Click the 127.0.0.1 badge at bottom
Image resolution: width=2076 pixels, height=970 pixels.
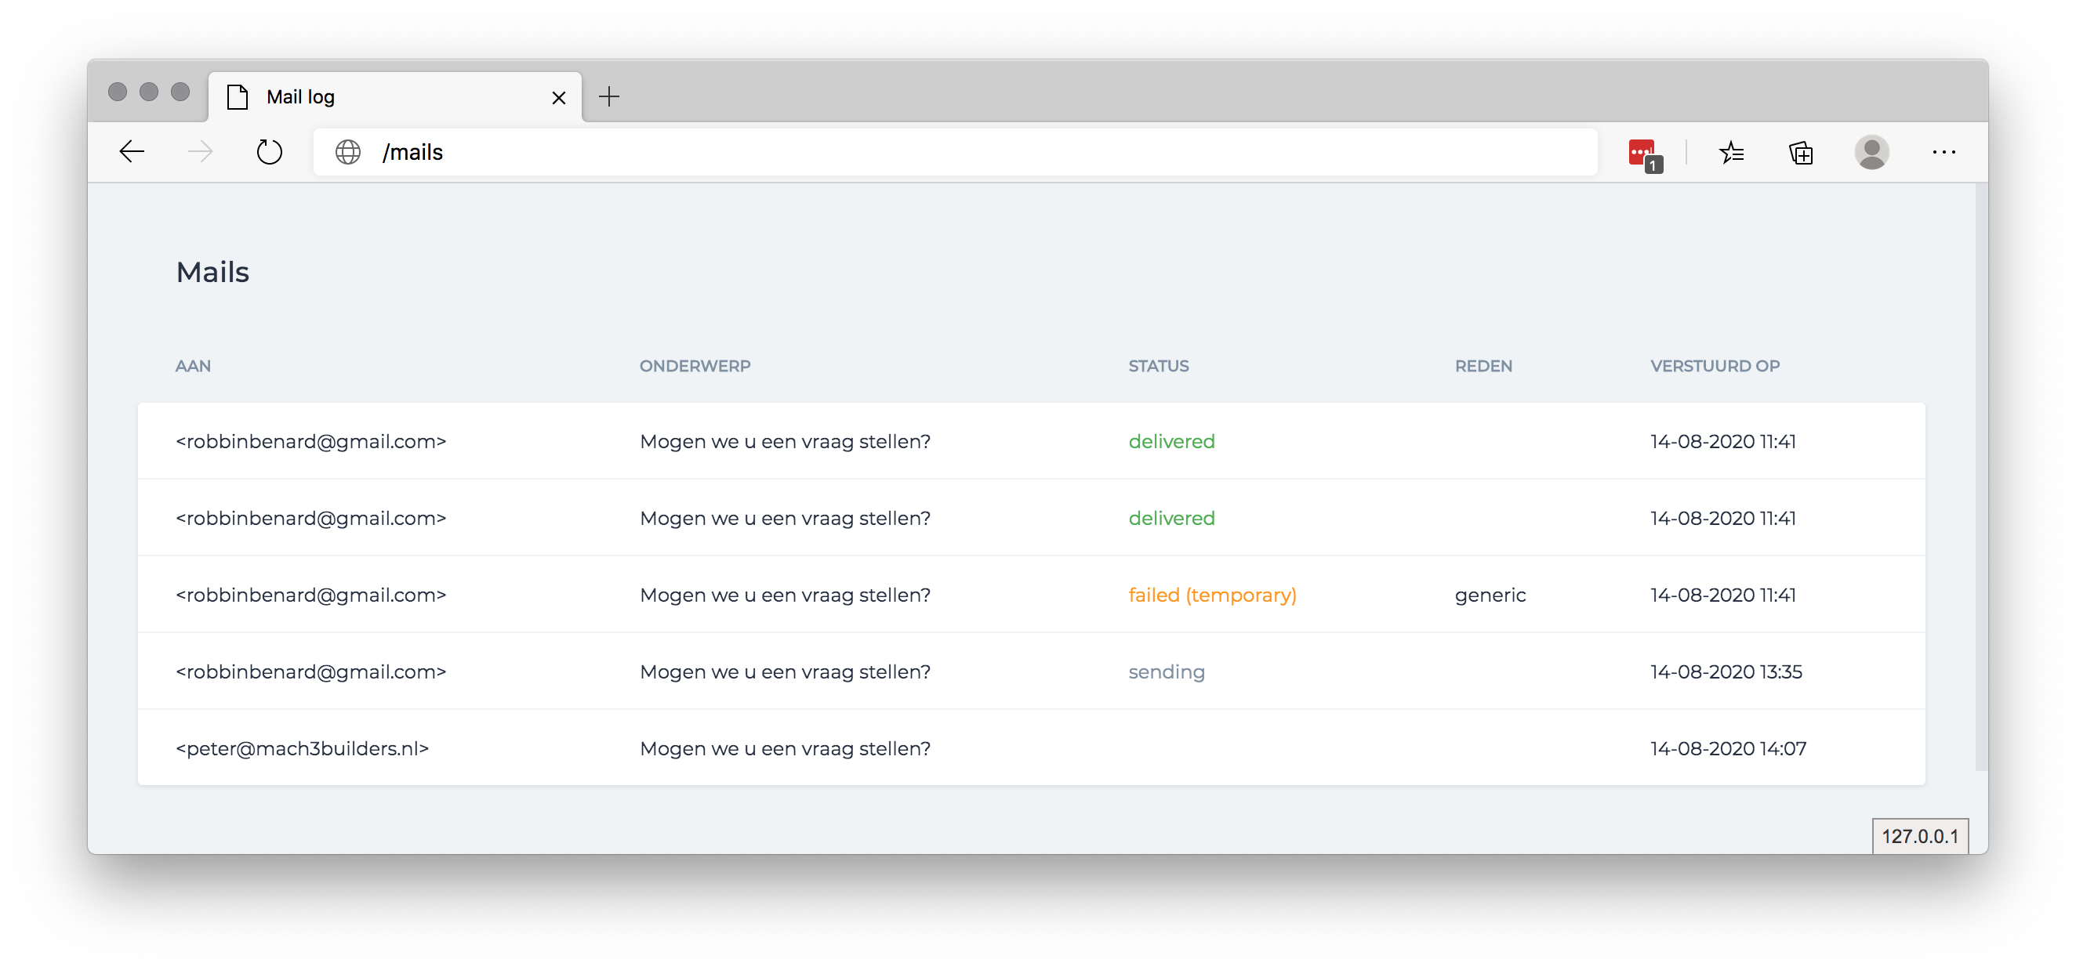[1920, 836]
